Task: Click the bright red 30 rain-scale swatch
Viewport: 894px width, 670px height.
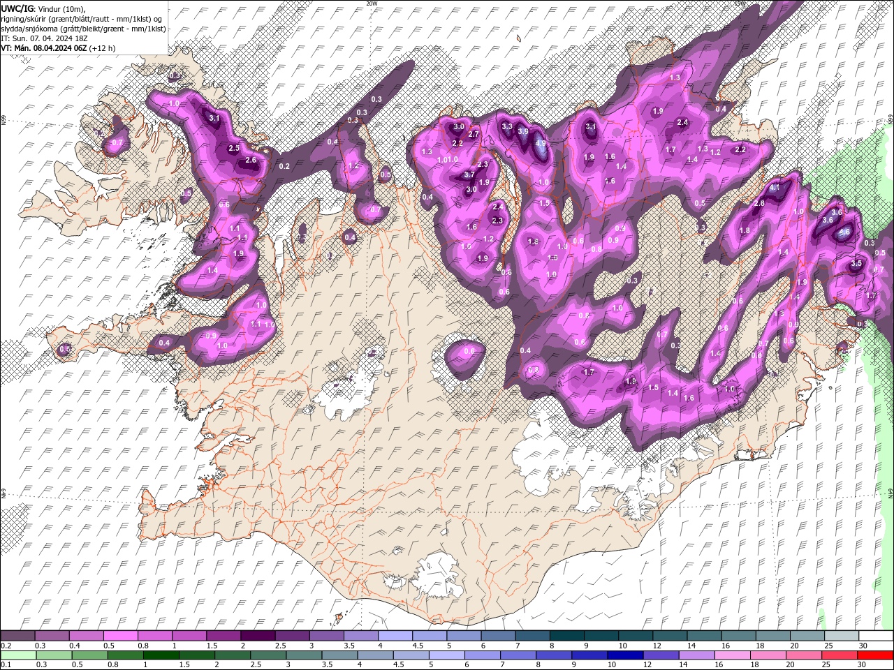Action: click(876, 655)
